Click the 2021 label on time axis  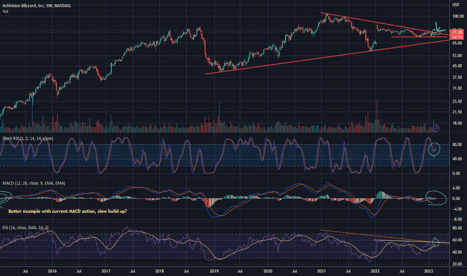click(321, 271)
